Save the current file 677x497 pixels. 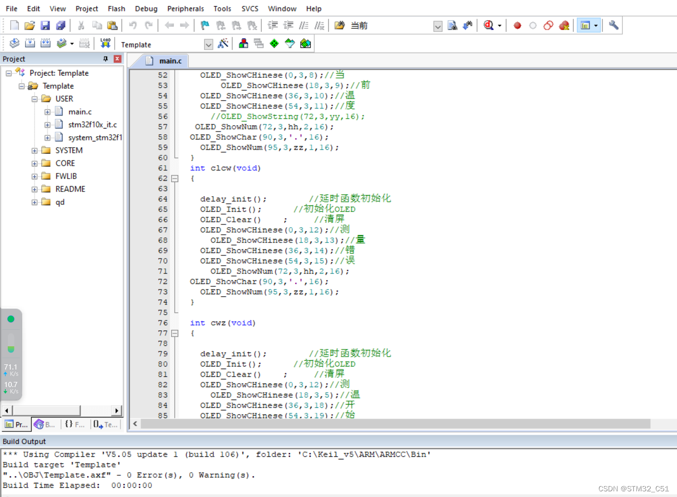point(45,25)
